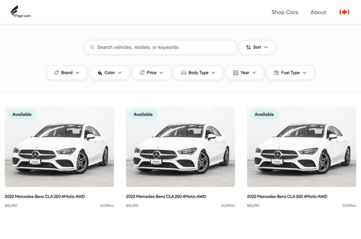Expand the Brand filter

67,73
